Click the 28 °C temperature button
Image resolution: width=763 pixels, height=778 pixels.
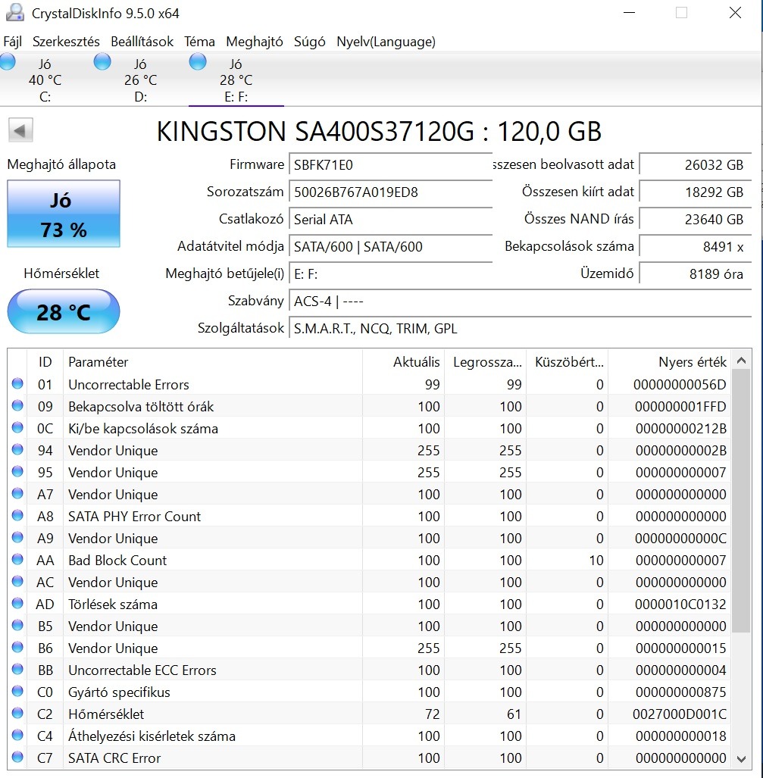pyautogui.click(x=64, y=311)
